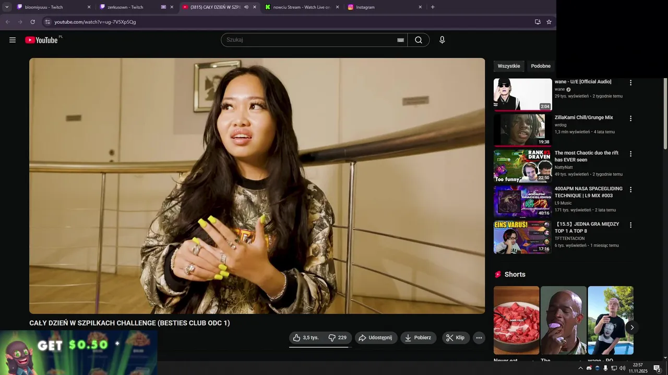Open more actions three-dot menu under video
This screenshot has height=375, width=668.
[479, 337]
